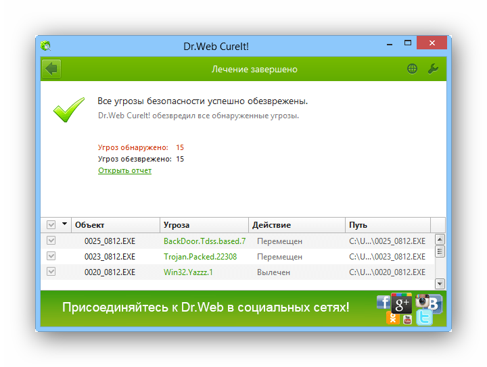Screen dimensions: 487x367
Task: Open the VK social icon
Action: pos(436,304)
